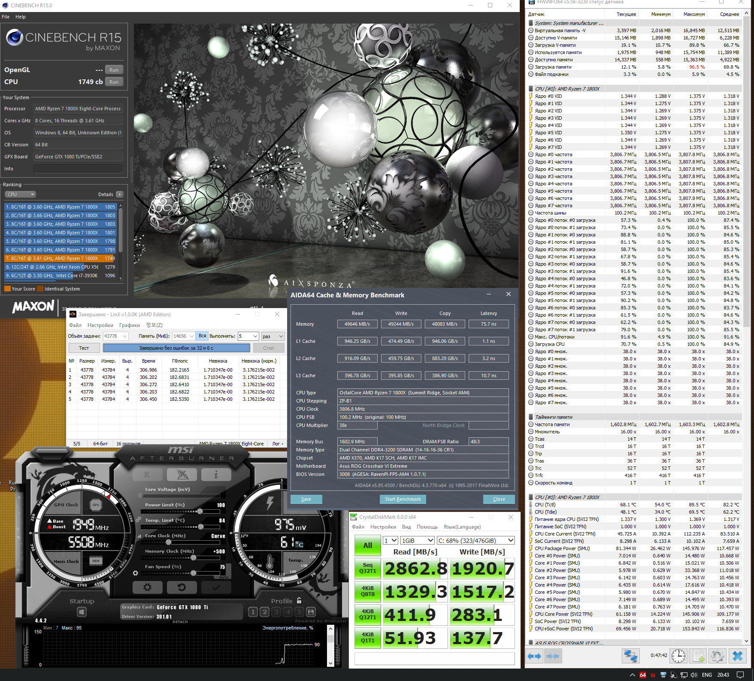The image size is (754, 681).
Task: Open the volume tray icon
Action: click(694, 675)
